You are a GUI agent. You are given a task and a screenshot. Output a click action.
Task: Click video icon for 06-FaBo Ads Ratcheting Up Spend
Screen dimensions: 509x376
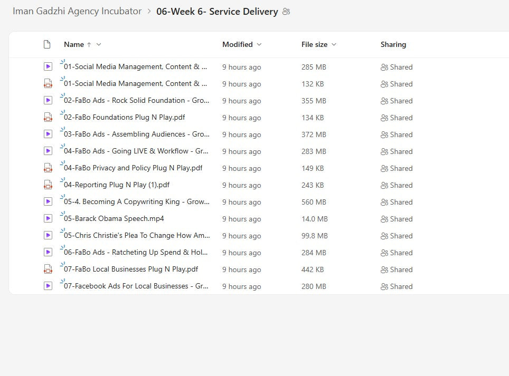(48, 252)
